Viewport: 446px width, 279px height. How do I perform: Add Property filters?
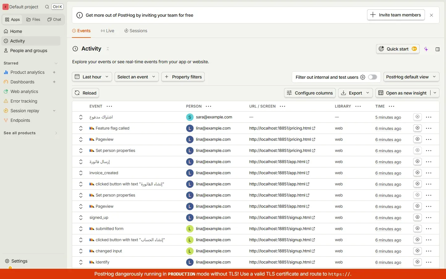[183, 77]
